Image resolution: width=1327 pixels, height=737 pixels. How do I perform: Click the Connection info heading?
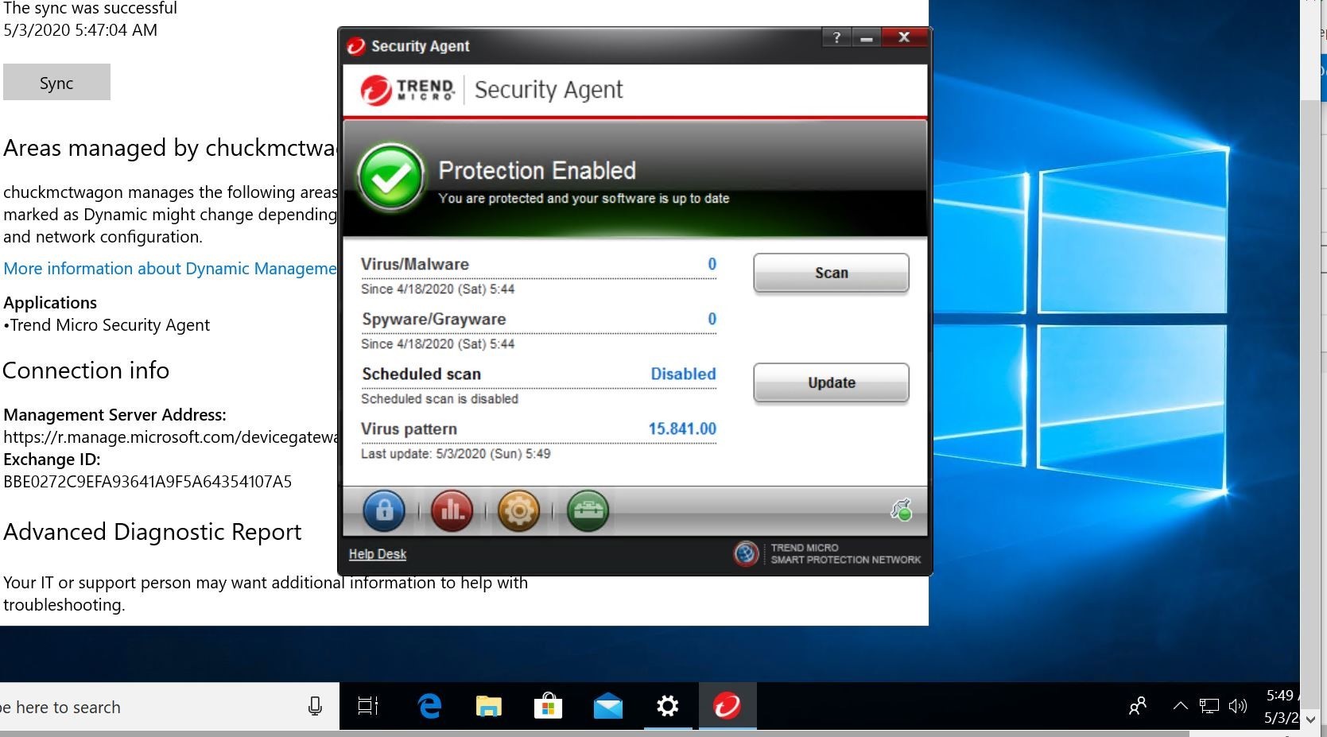pos(86,370)
